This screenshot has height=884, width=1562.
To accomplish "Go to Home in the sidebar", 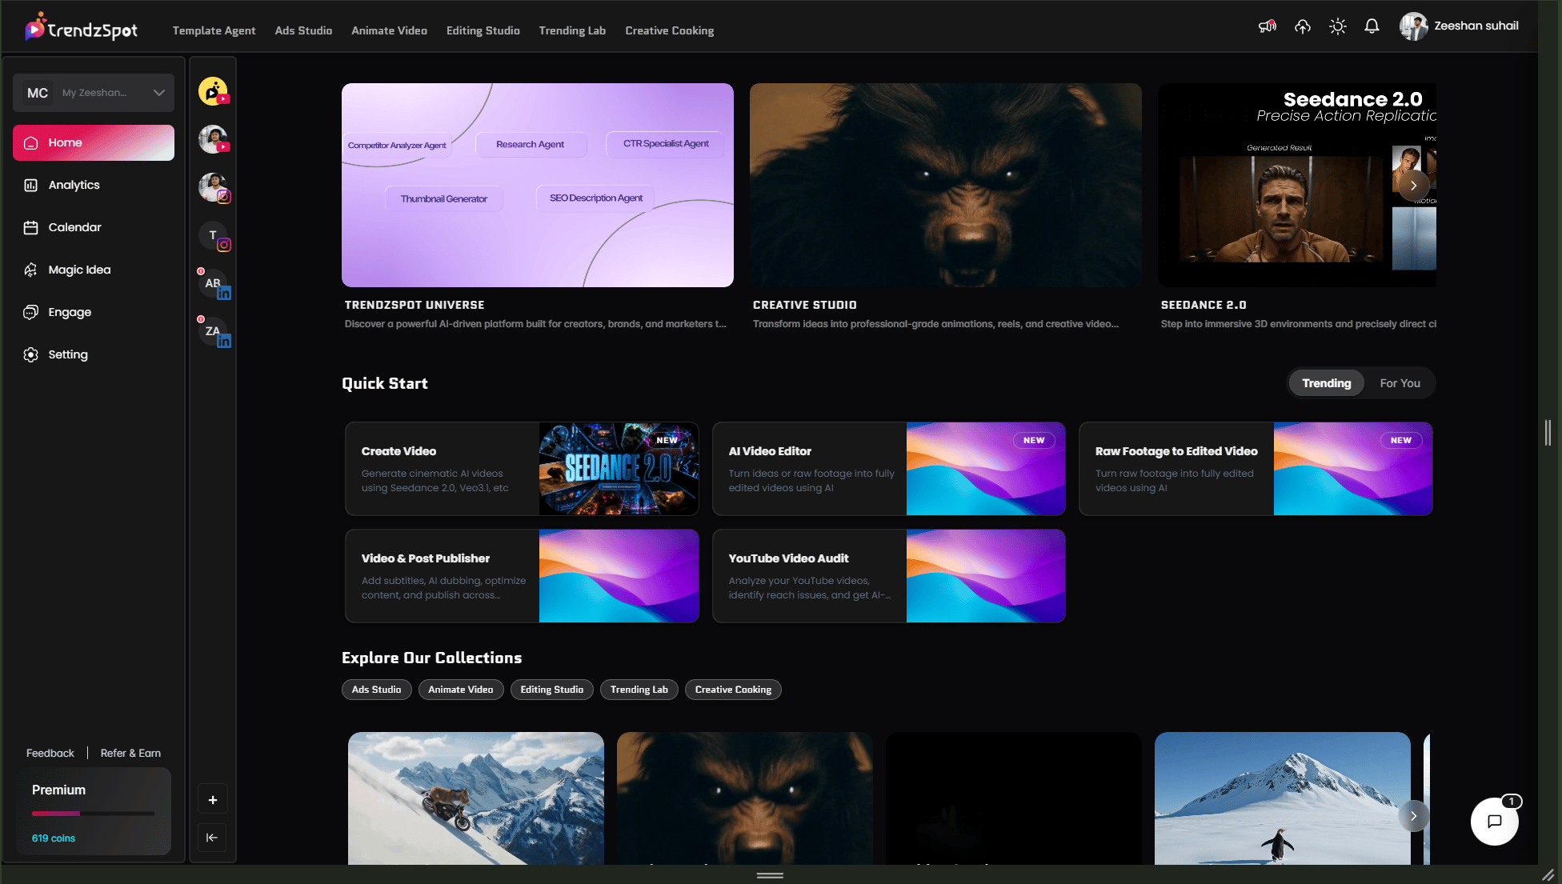I will tap(94, 142).
